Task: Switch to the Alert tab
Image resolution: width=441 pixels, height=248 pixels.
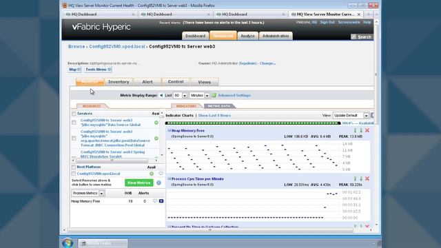Action: (147, 82)
